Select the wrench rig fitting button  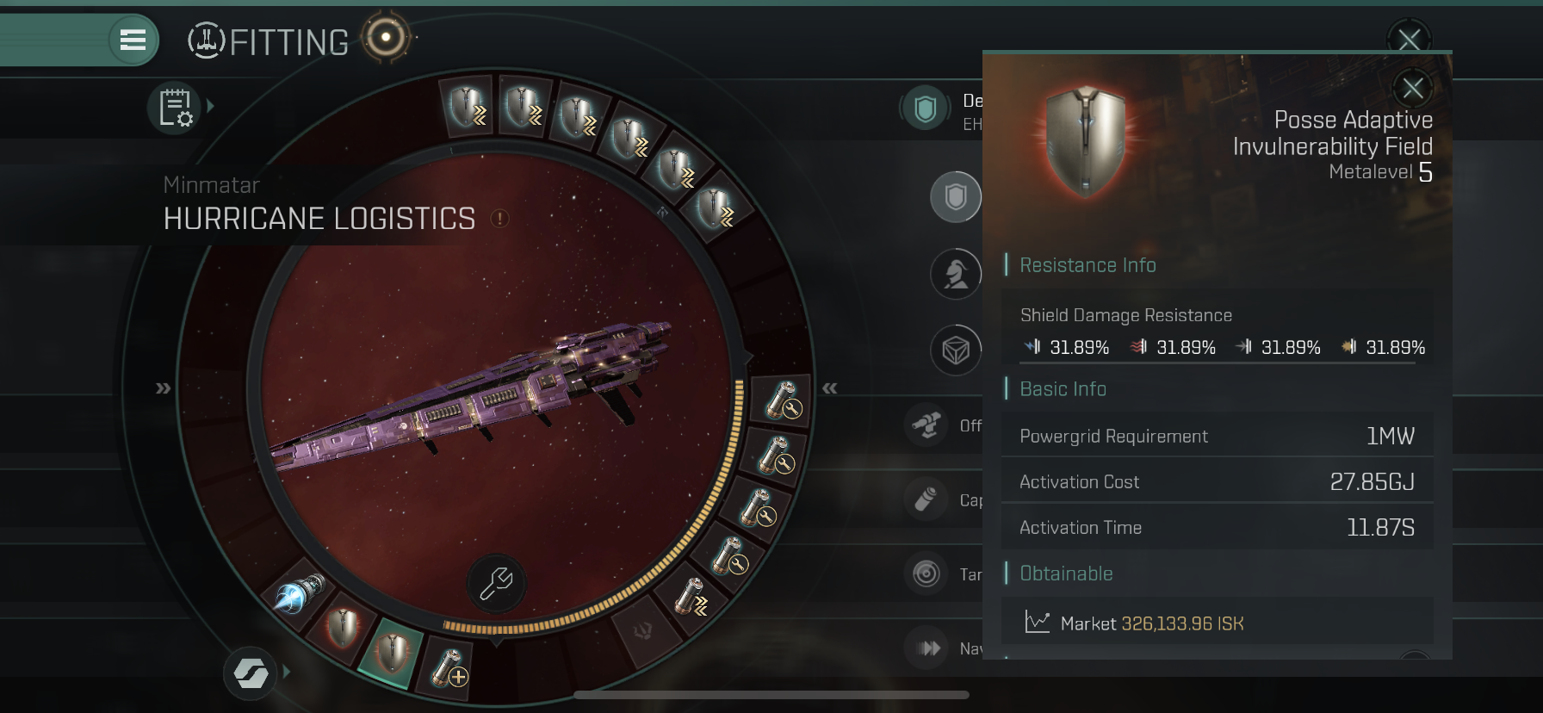(496, 584)
